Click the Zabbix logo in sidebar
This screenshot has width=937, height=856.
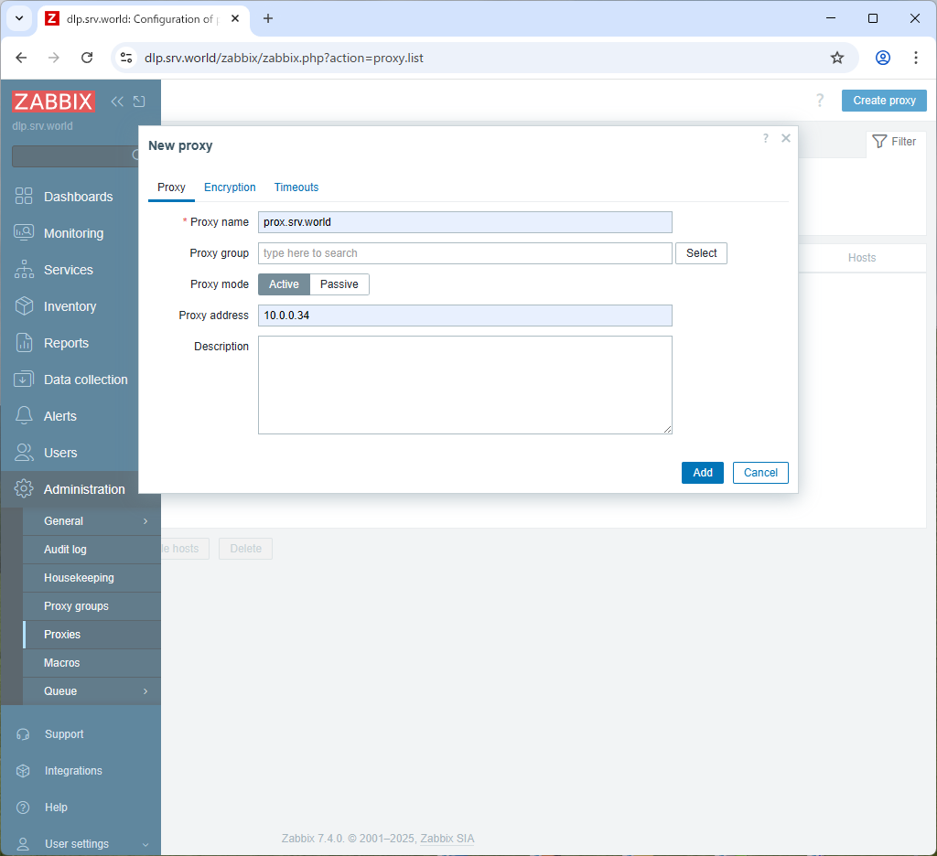pos(53,102)
